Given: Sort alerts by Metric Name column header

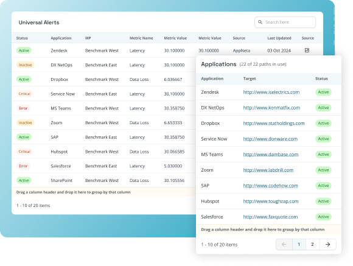Looking at the screenshot, I should pos(141,38).
